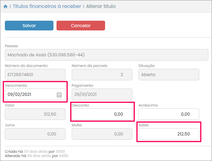Focus the Saldo input field

click(x=169, y=134)
